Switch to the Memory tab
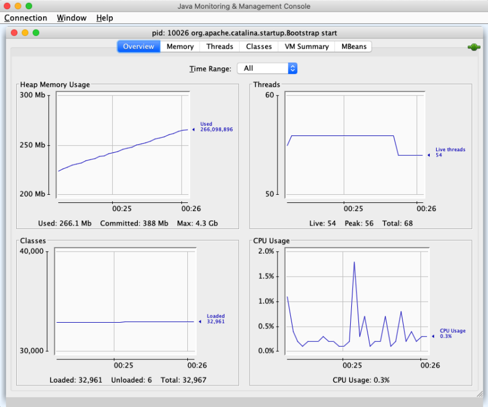Screen dimensions: 488x407 coord(180,47)
